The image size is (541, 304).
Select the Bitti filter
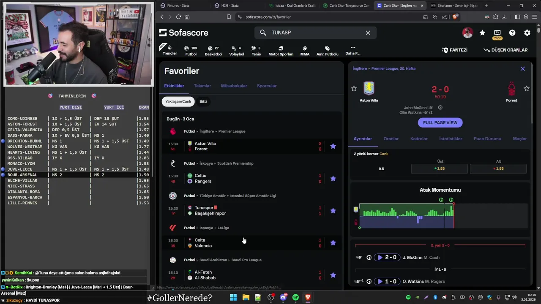203,101
